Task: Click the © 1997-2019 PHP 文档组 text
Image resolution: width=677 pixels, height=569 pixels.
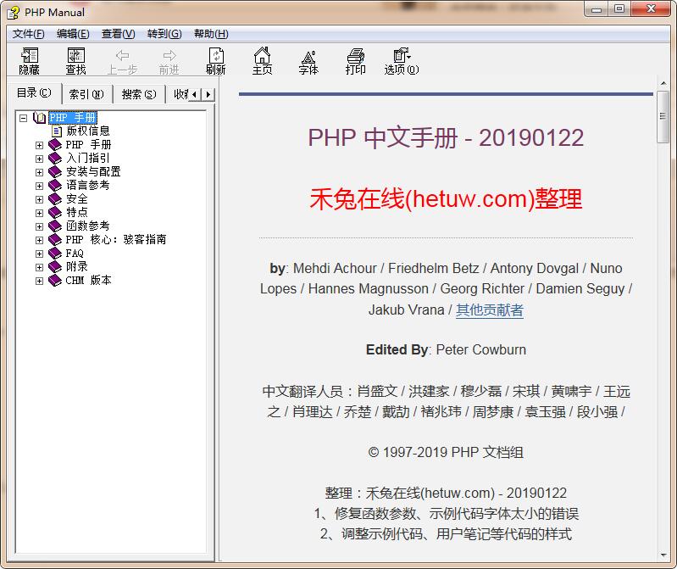Action: click(446, 452)
